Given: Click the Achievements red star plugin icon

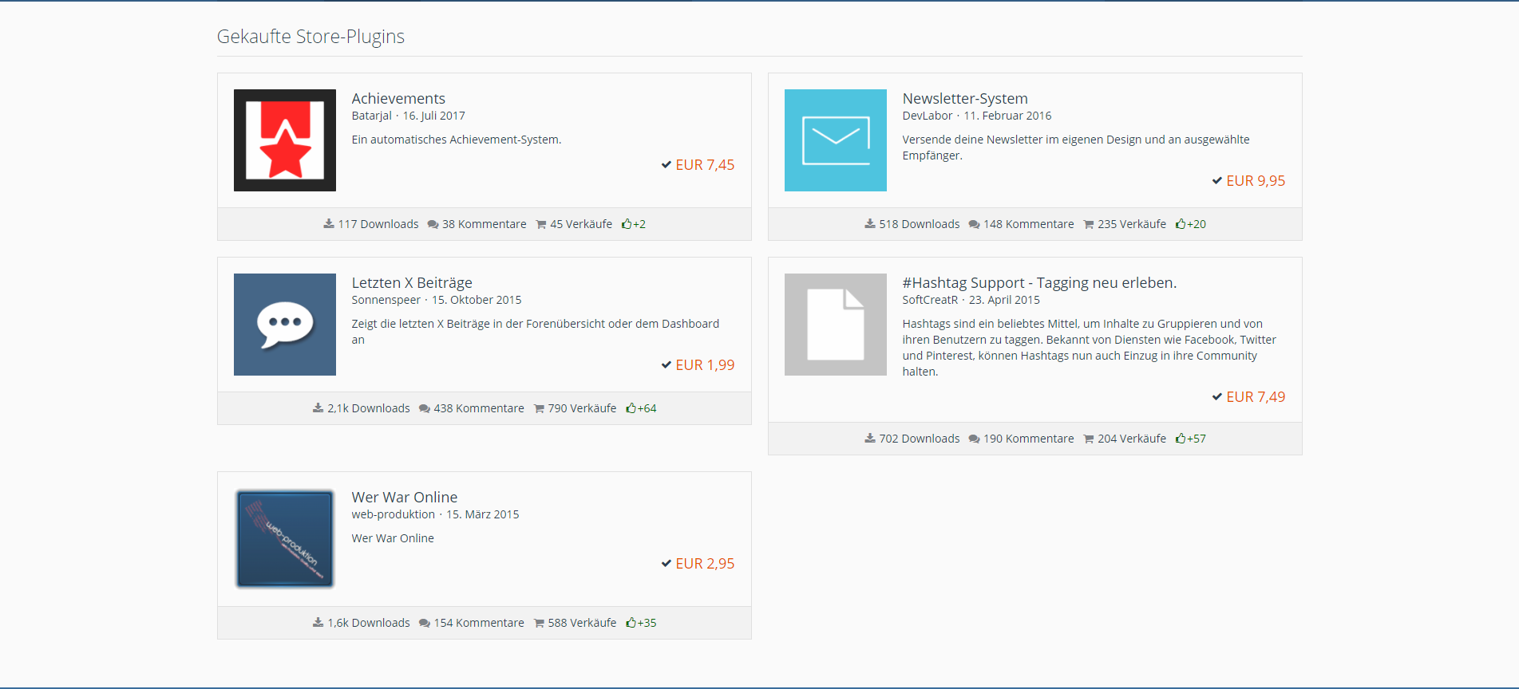Looking at the screenshot, I should (284, 140).
